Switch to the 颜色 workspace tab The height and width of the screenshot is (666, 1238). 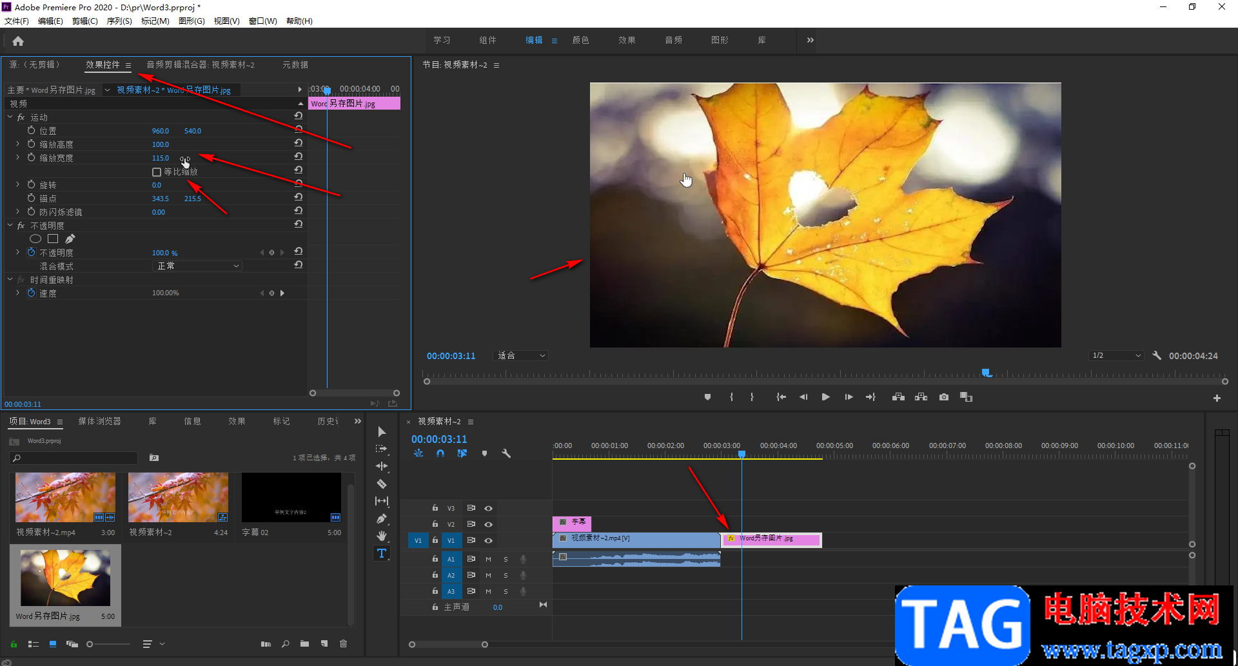[x=580, y=40]
